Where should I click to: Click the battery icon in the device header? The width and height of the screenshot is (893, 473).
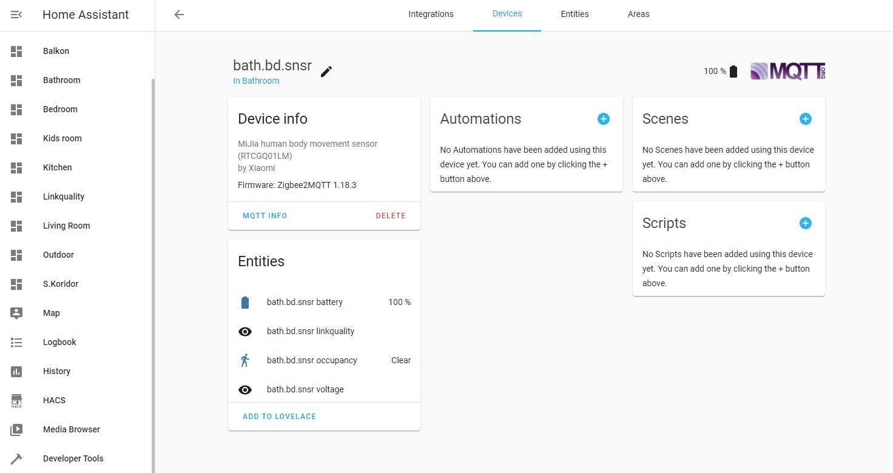point(733,72)
